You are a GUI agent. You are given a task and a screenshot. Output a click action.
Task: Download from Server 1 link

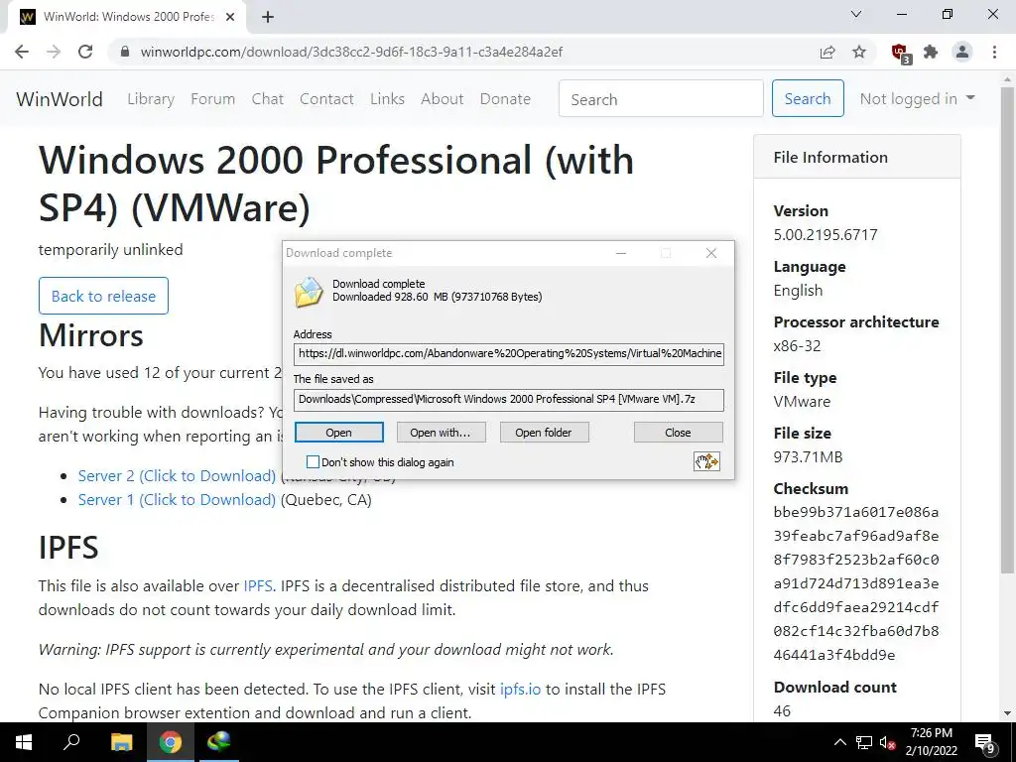177,500
